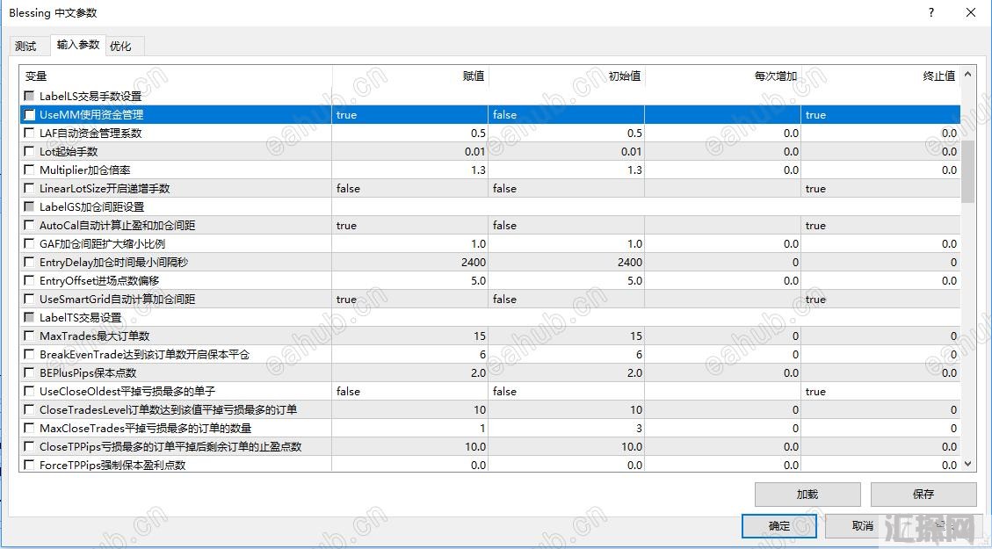Click the scrollbar down arrow
Viewport: 992px width, 549px height.
[968, 464]
